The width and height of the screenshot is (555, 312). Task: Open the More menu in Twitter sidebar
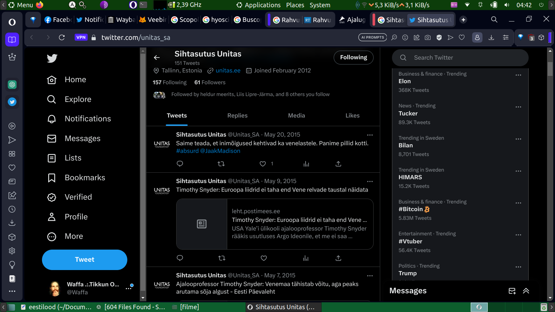(65, 236)
